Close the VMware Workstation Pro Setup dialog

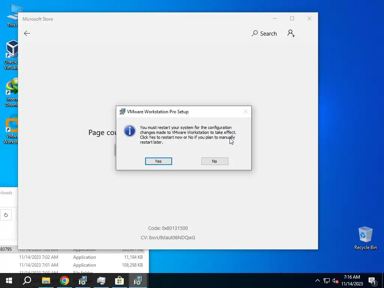[x=245, y=112]
